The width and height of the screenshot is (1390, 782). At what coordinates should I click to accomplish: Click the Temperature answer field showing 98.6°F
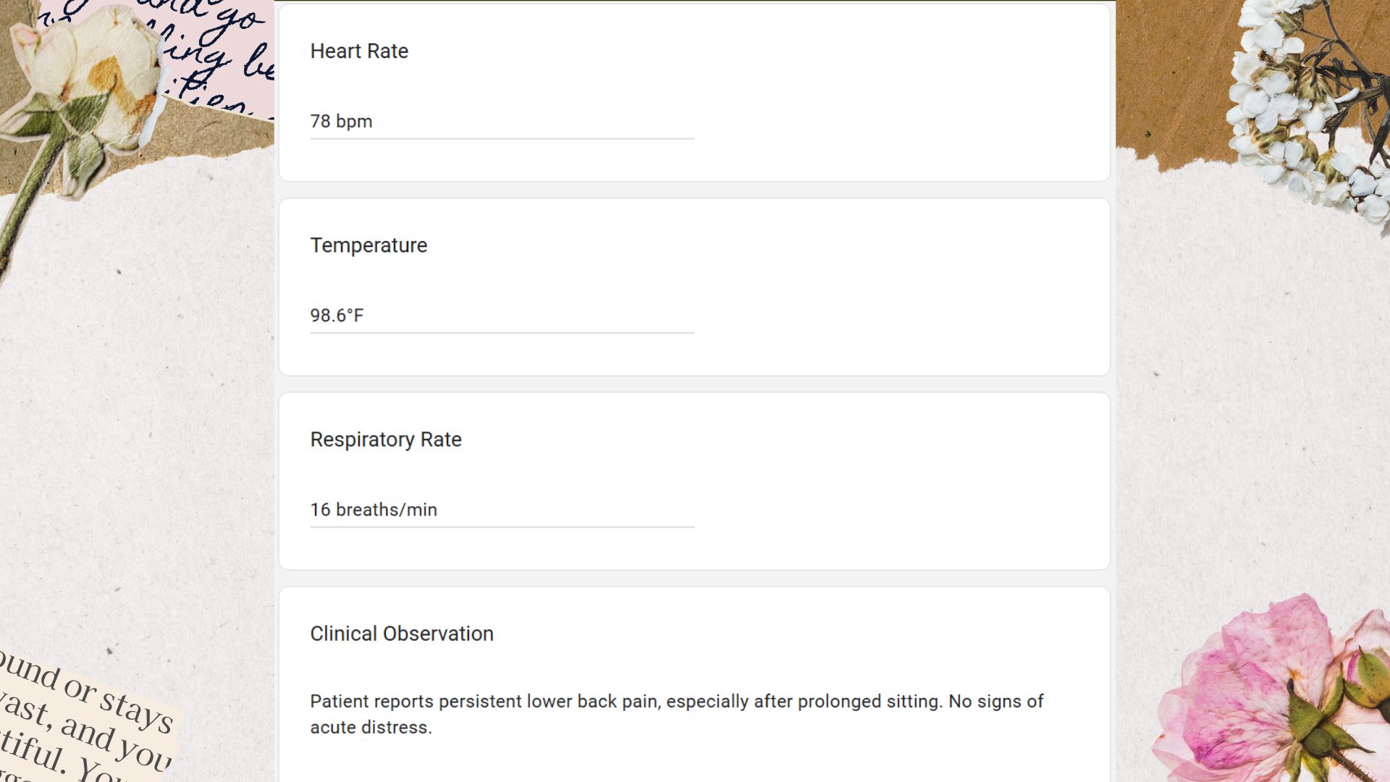click(502, 316)
